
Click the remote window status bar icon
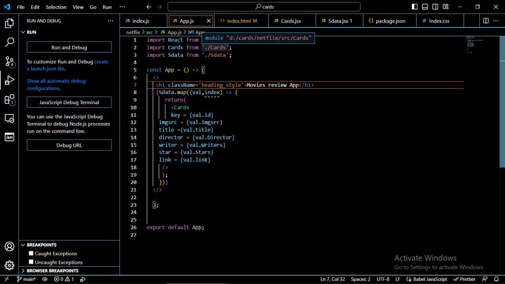[6, 279]
